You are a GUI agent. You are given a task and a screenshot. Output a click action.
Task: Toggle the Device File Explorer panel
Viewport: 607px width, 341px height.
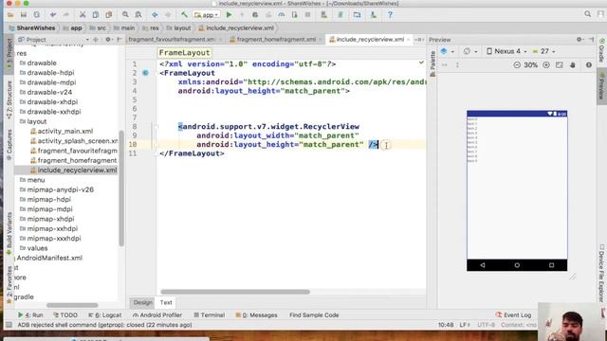click(x=601, y=273)
